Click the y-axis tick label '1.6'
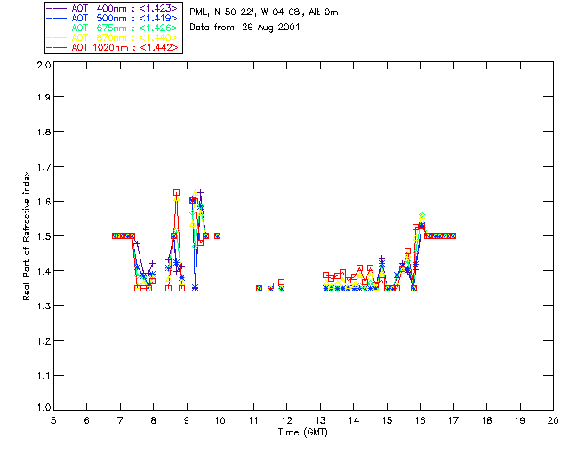Image resolution: width=569 pixels, height=455 pixels. click(44, 202)
